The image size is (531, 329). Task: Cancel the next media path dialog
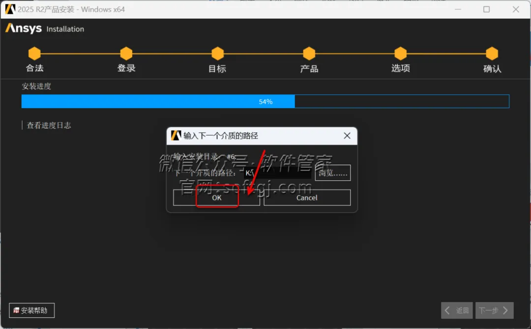pyautogui.click(x=307, y=197)
